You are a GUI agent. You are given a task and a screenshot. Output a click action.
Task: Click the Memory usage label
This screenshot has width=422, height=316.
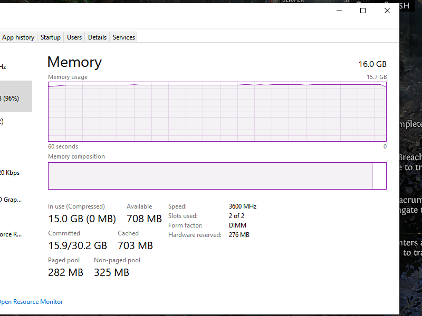(x=68, y=77)
